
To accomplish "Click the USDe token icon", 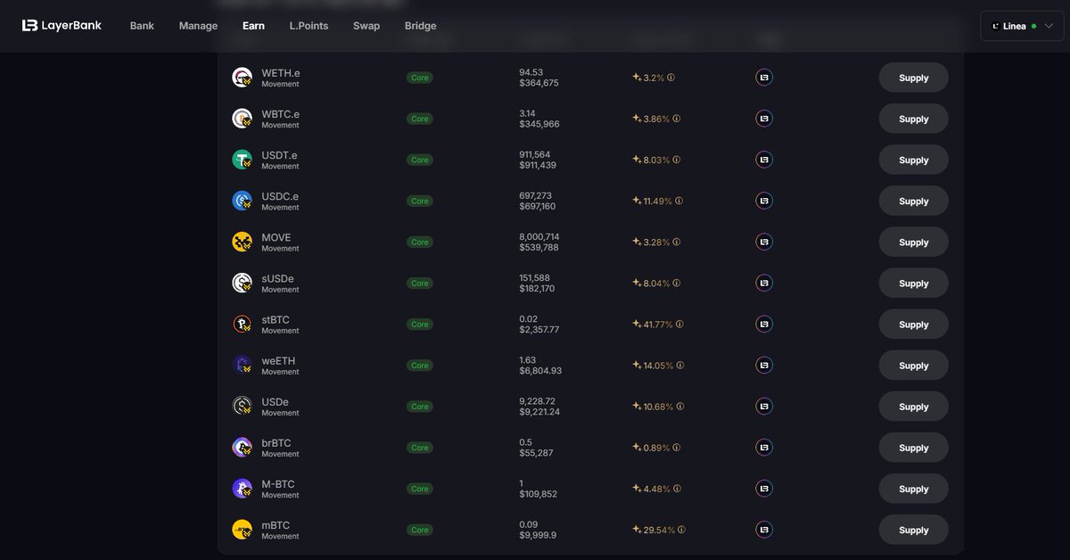I will click(x=242, y=406).
